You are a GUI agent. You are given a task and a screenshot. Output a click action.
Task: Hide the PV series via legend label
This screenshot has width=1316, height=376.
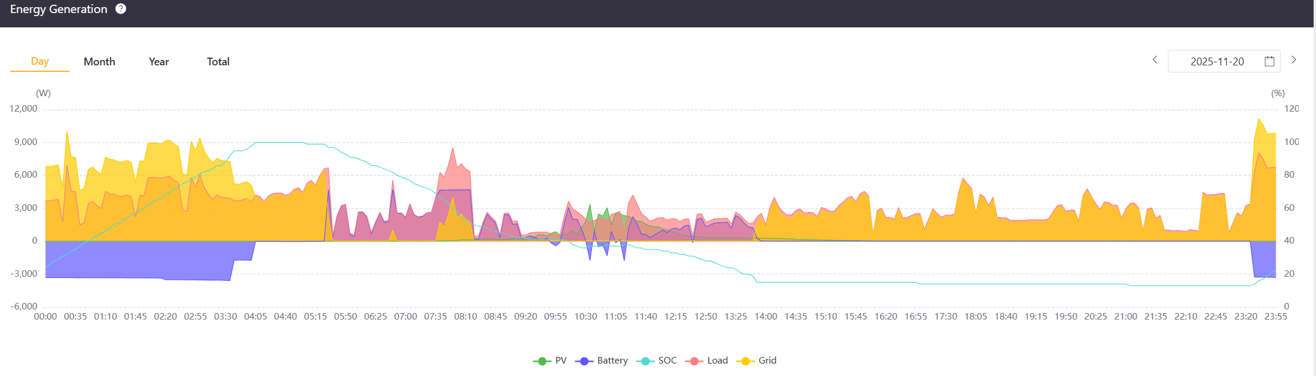tap(560, 361)
